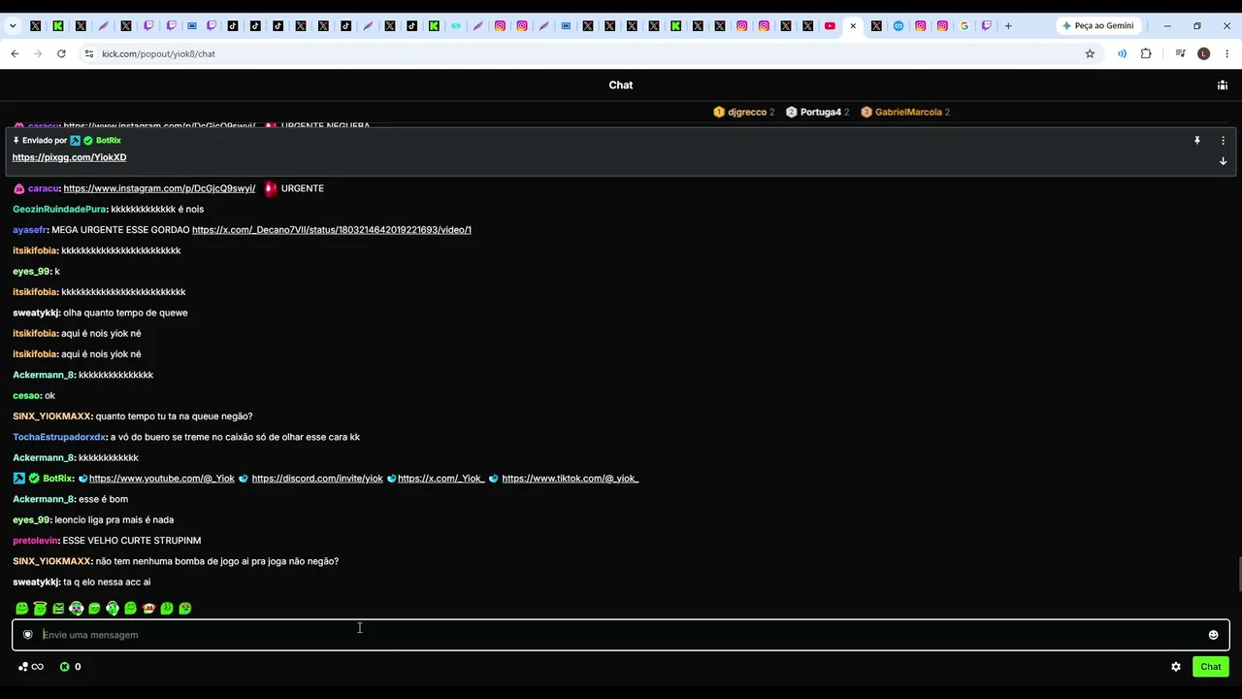Click username cesao
1242x699 pixels.
tap(26, 396)
